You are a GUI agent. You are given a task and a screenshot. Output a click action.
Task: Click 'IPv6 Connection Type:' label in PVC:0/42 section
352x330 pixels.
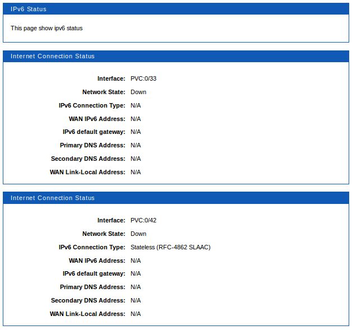click(92, 247)
